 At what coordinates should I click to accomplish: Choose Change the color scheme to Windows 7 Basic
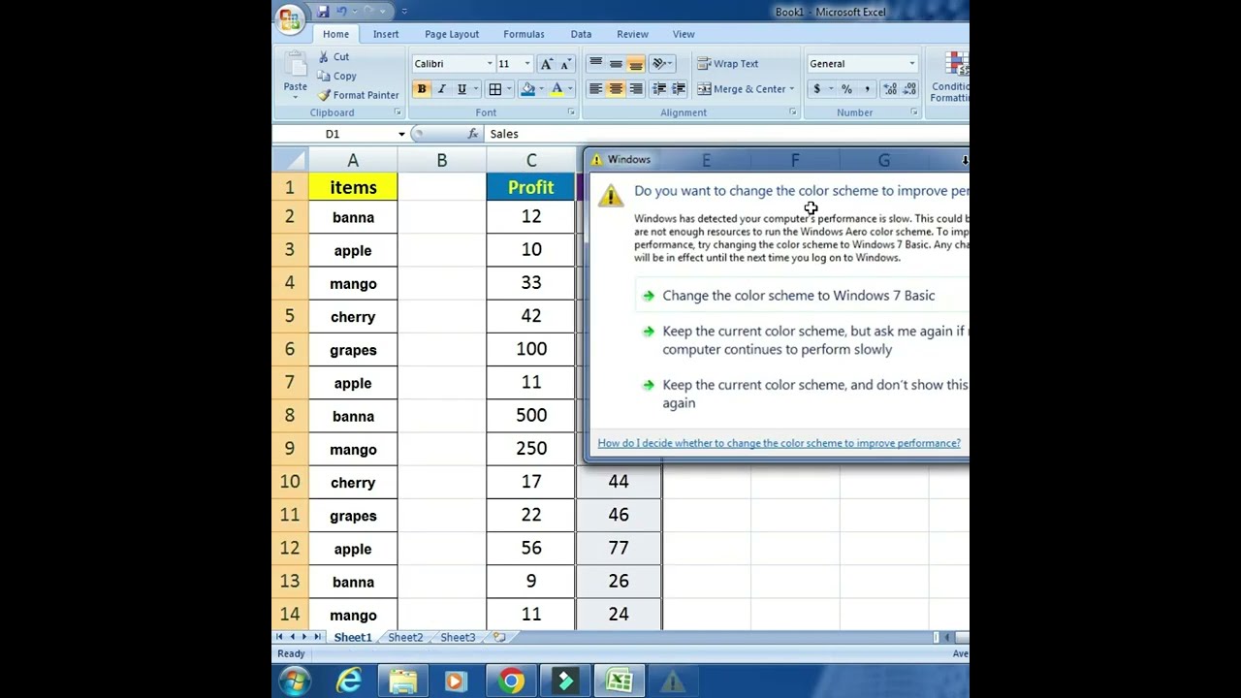[802, 296]
